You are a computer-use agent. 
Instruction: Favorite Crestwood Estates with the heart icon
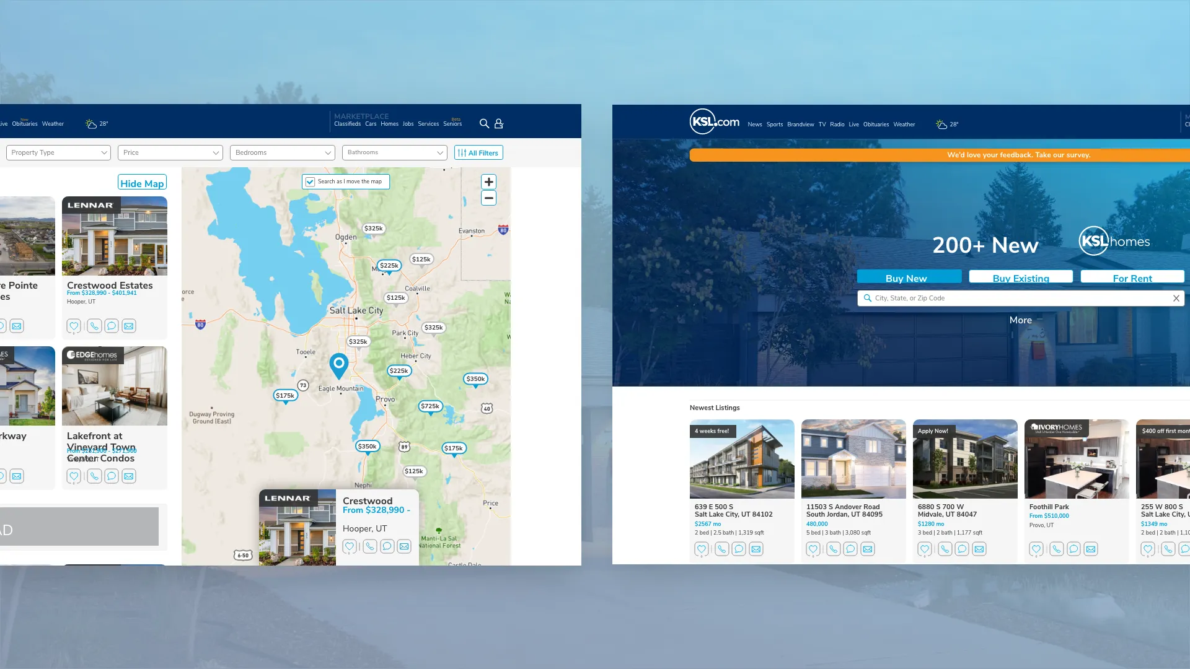74,326
